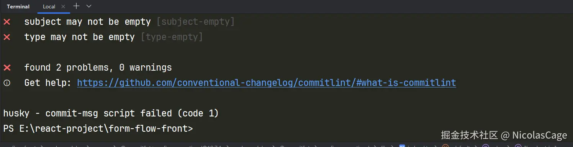Focus the PowerShell prompt after form-flow-front>
The image size is (573, 147).
(x=199, y=129)
